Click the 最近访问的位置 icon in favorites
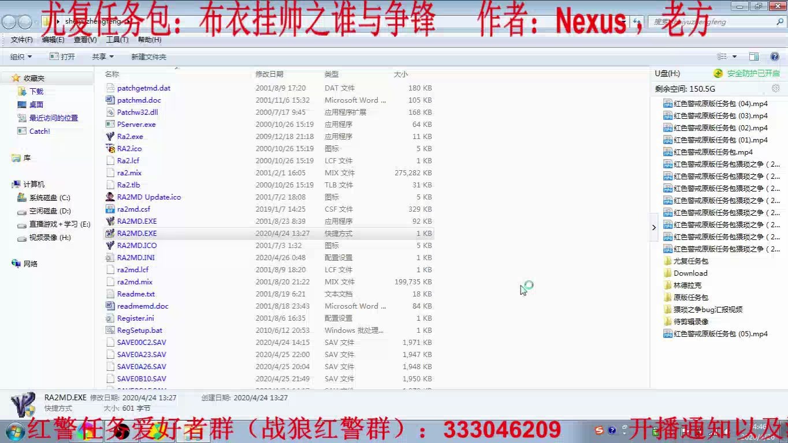The image size is (788, 443). click(22, 118)
